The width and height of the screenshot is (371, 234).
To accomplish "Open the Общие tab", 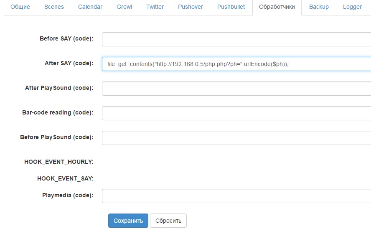I will 20,7.
